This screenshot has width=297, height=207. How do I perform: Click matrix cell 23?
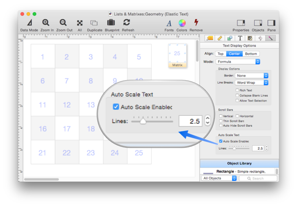[91, 152]
